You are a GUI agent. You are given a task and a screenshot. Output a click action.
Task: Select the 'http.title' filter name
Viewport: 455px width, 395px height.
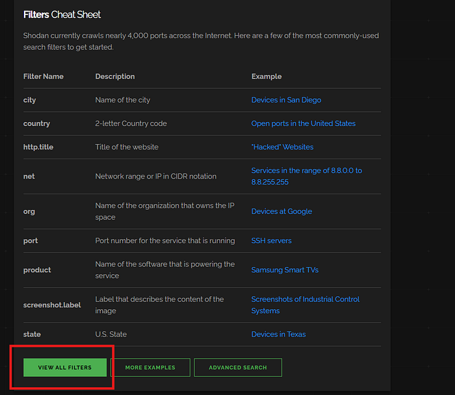(x=38, y=147)
